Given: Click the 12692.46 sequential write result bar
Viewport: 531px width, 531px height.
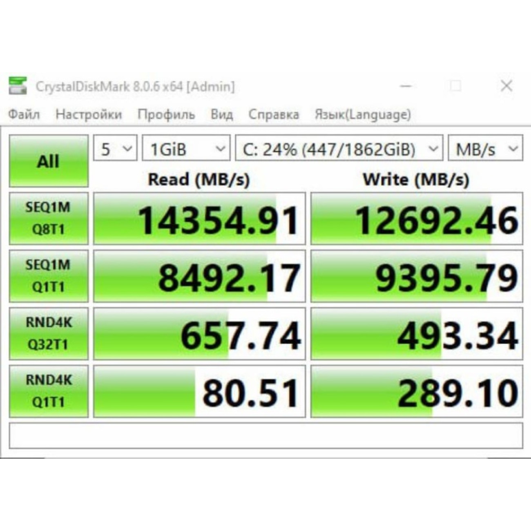Looking at the screenshot, I should pyautogui.click(x=416, y=219).
